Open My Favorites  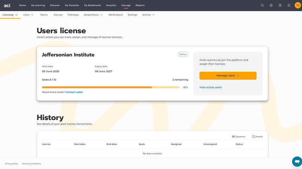click(x=72, y=5)
